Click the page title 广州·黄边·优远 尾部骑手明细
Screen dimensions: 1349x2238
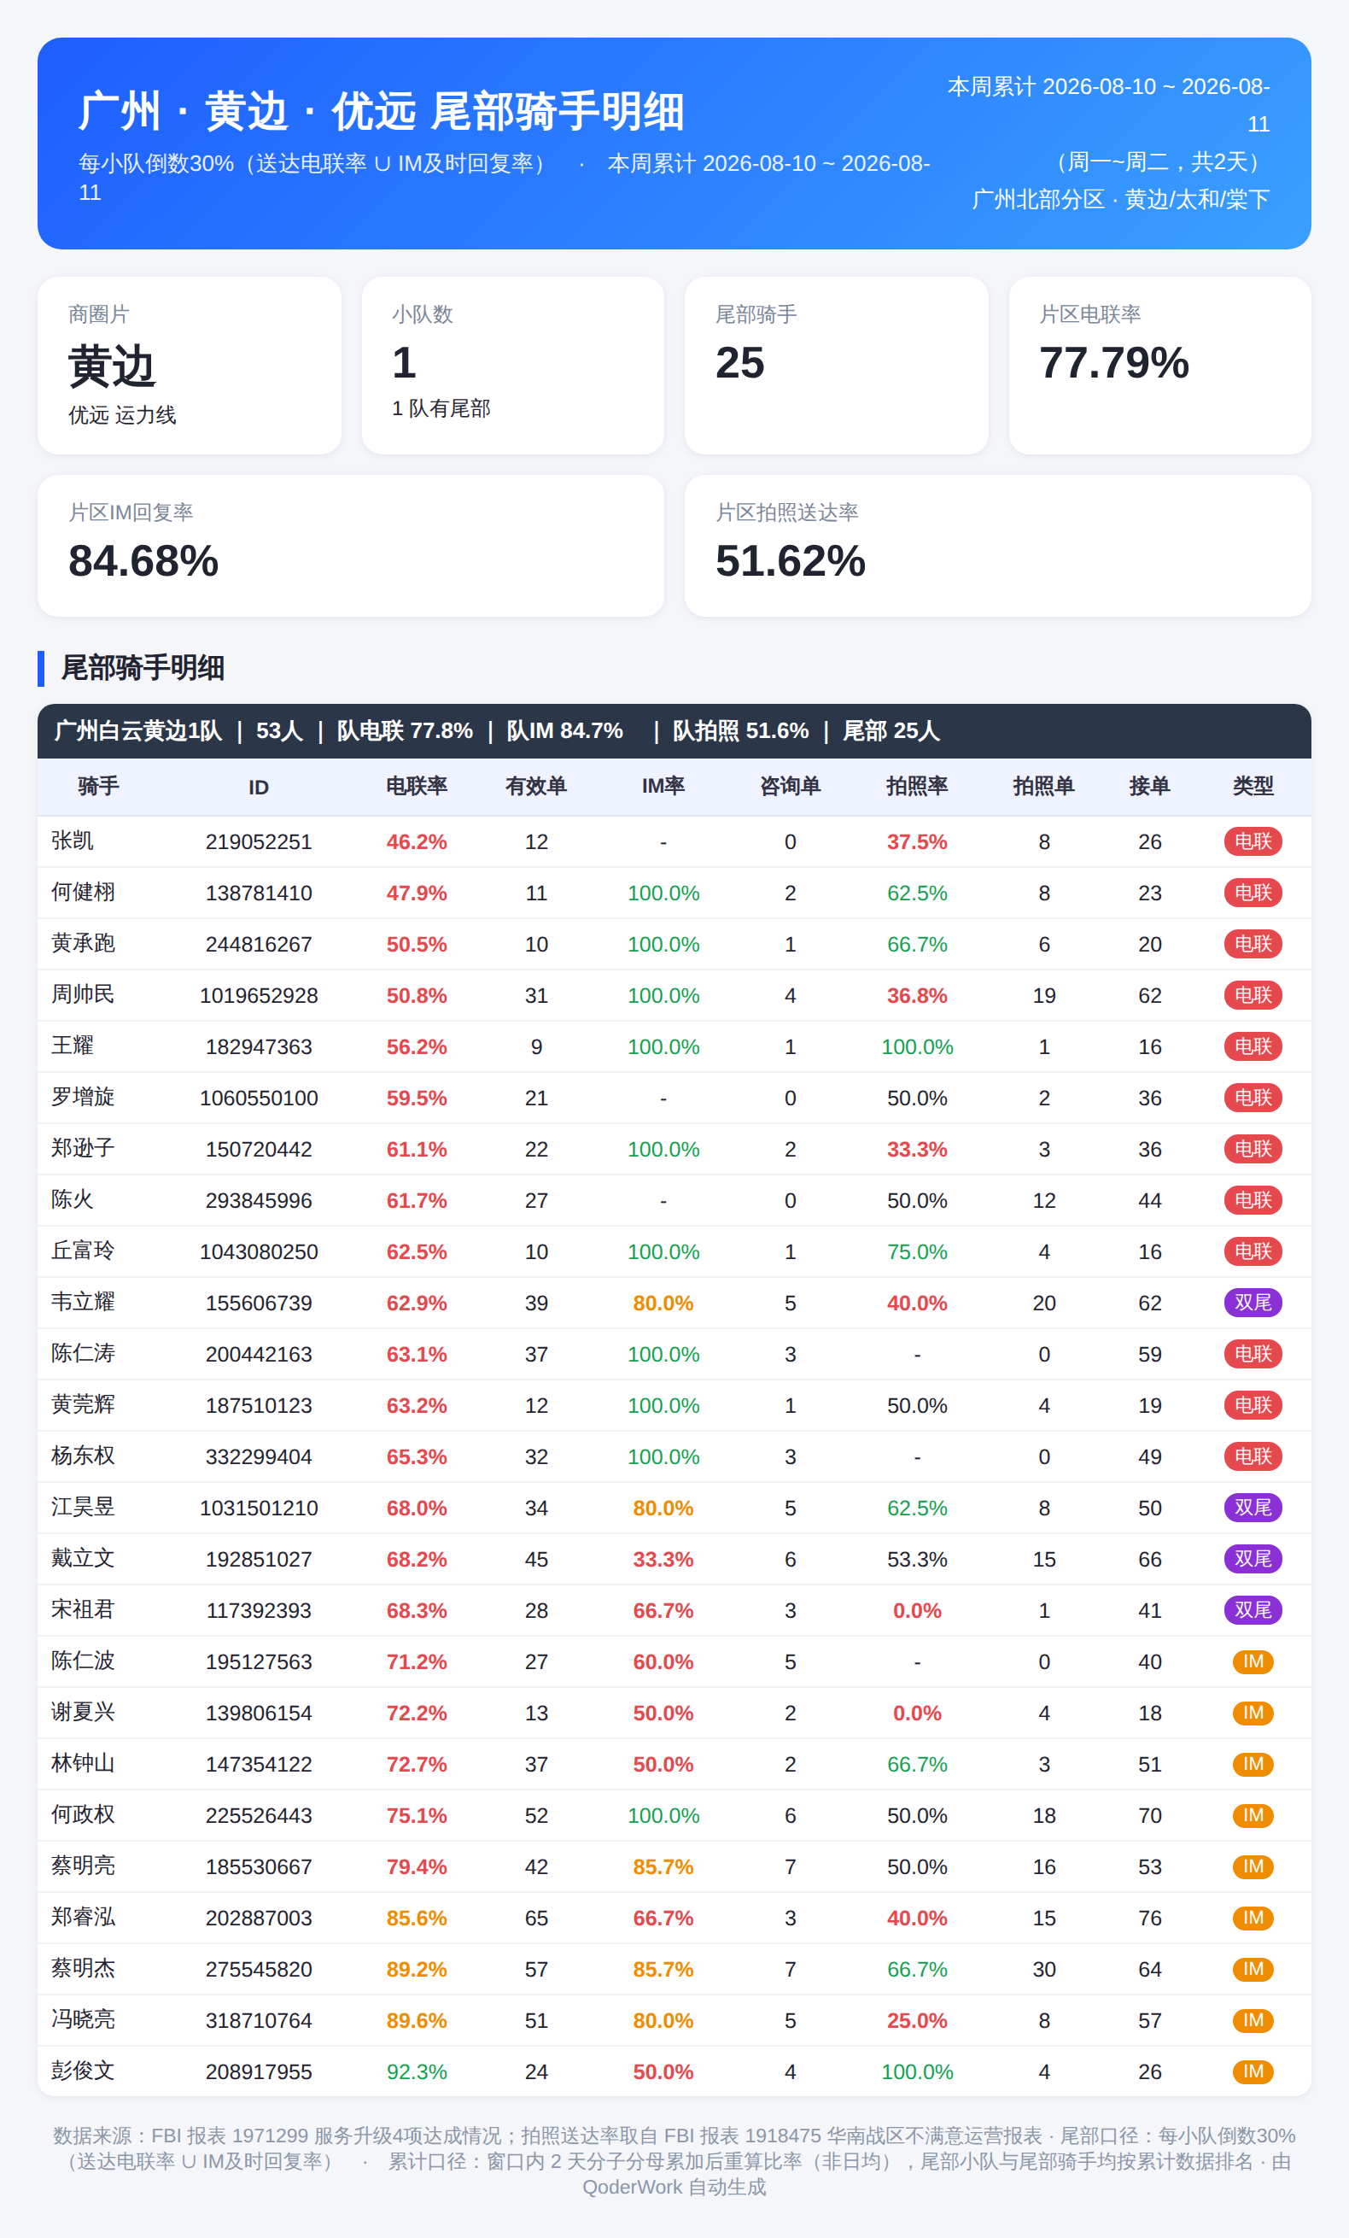point(382,112)
